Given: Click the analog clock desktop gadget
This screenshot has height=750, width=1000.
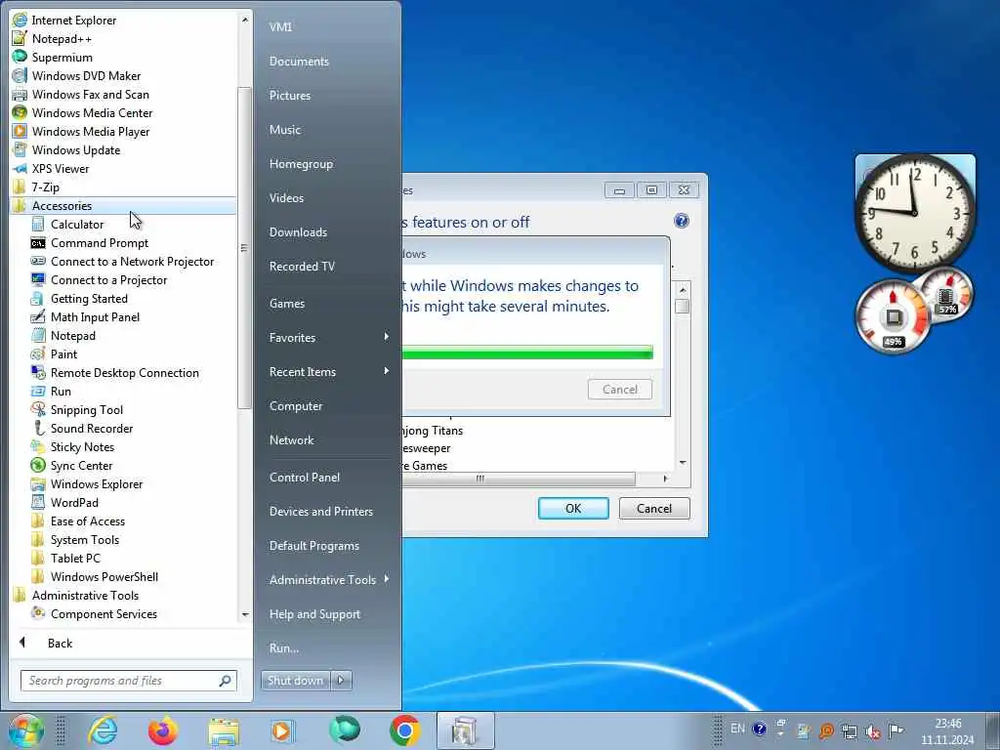Looking at the screenshot, I should coord(915,212).
